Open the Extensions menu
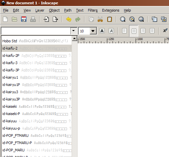Viewport: 169px width, 157px height. click(111, 10)
